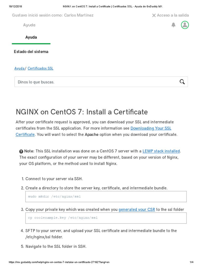The height and width of the screenshot is (269, 202).
Task: Click the X icon beside Acceso a la salida
Action: (x=154, y=15)
